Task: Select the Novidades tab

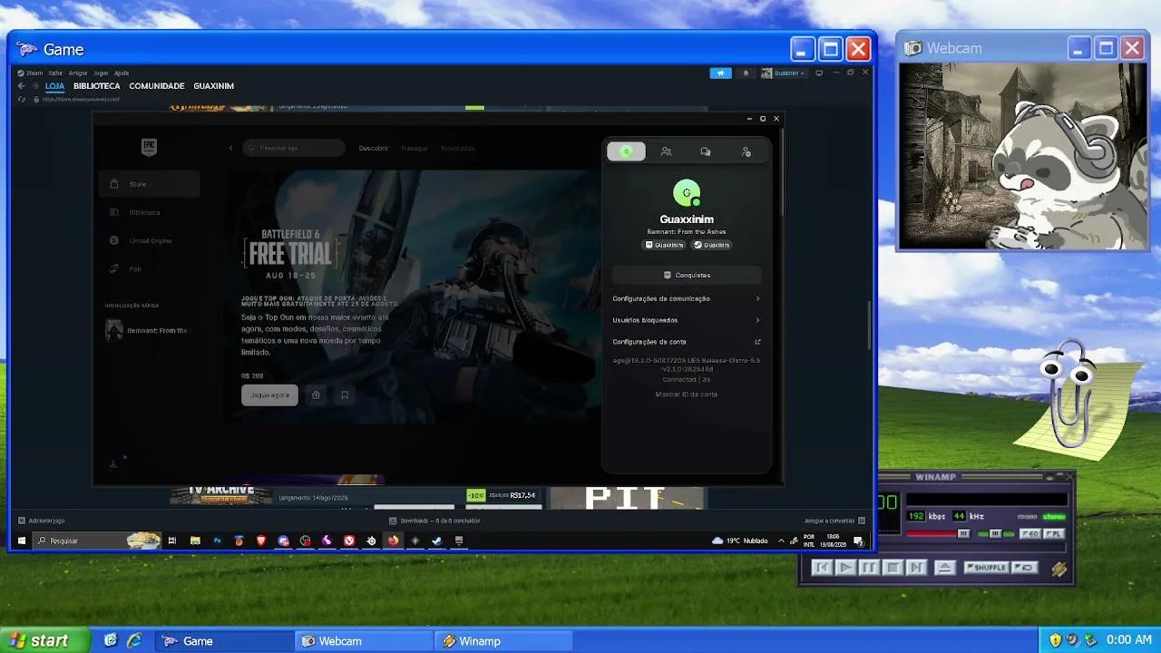Action: (458, 148)
